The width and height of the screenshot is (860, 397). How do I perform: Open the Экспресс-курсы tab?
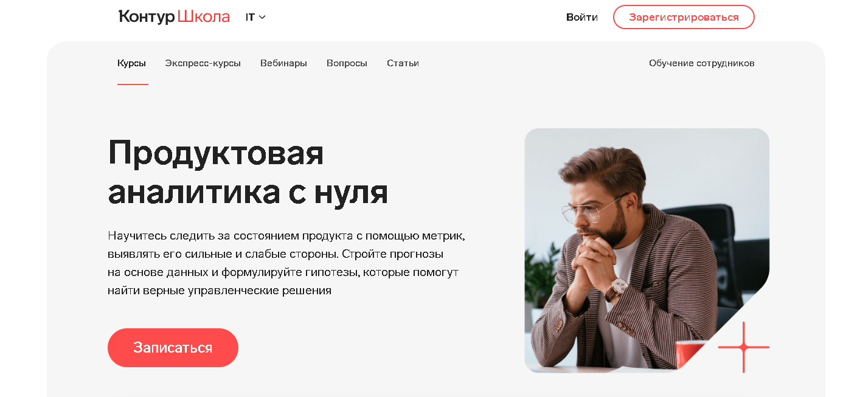pos(203,63)
